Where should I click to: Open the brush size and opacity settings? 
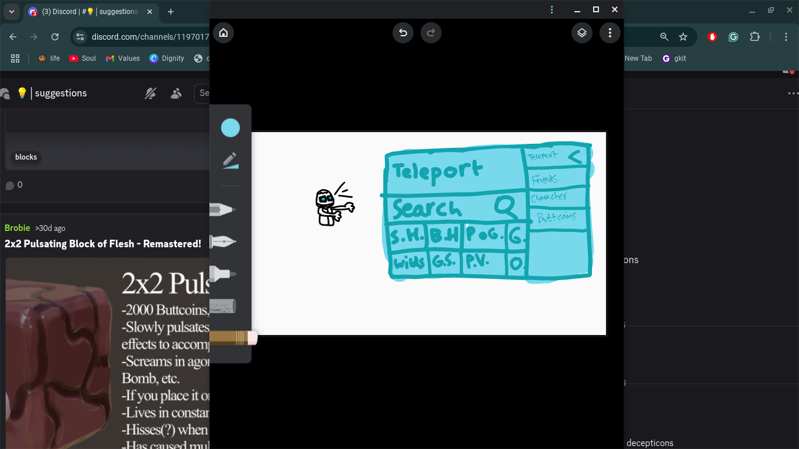pyautogui.click(x=230, y=161)
